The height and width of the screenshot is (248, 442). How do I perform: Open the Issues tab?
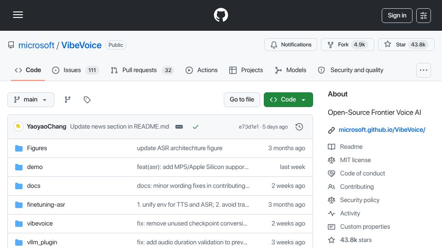pos(75,70)
